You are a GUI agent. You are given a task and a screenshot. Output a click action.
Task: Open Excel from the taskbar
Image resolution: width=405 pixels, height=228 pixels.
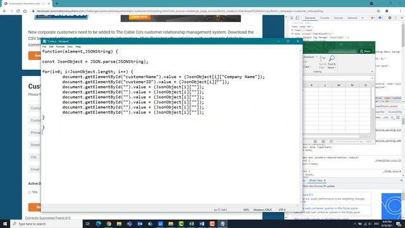(x=191, y=224)
